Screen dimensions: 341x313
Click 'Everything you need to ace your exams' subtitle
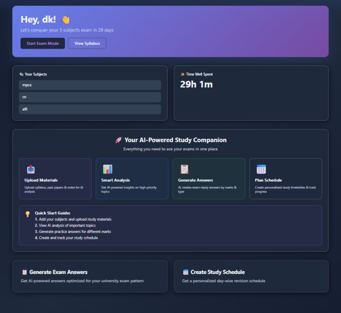click(170, 149)
